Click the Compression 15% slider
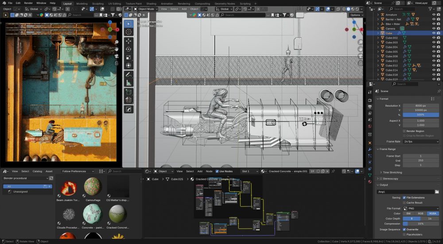Viewport: 443px width, 244px height. 421,224
